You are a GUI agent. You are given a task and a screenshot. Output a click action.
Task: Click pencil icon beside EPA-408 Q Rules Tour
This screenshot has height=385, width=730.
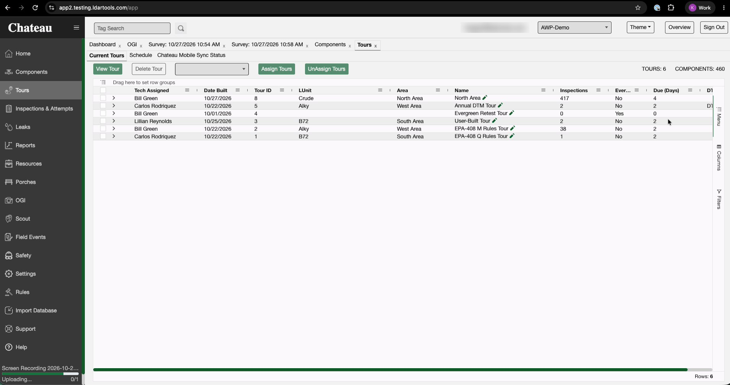point(512,136)
